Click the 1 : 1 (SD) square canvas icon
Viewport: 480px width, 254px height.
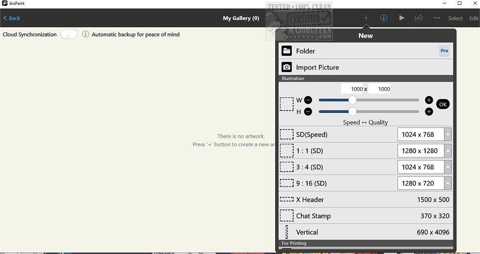click(x=286, y=151)
